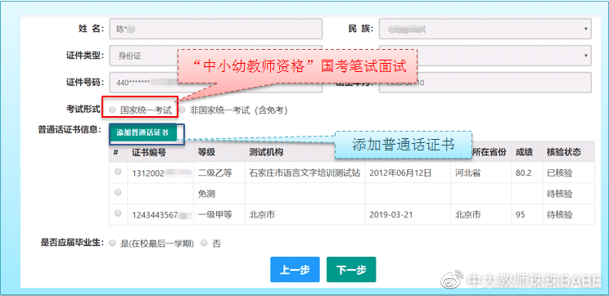Select 是(在校最后一学期) for 应届毕业生
The height and width of the screenshot is (296, 609).
[x=112, y=243]
